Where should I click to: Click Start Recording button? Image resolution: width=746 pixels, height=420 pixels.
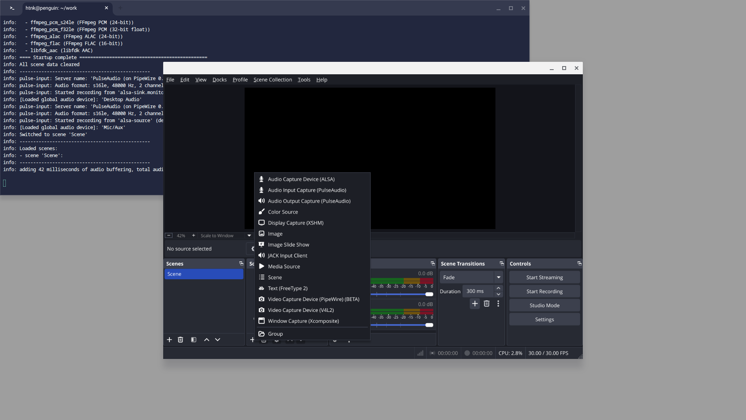click(544, 291)
